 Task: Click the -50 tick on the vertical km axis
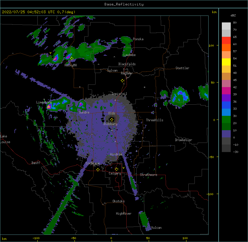pyautogui.click(x=211, y=157)
